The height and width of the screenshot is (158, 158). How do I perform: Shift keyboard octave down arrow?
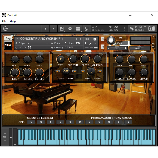coord(5,141)
